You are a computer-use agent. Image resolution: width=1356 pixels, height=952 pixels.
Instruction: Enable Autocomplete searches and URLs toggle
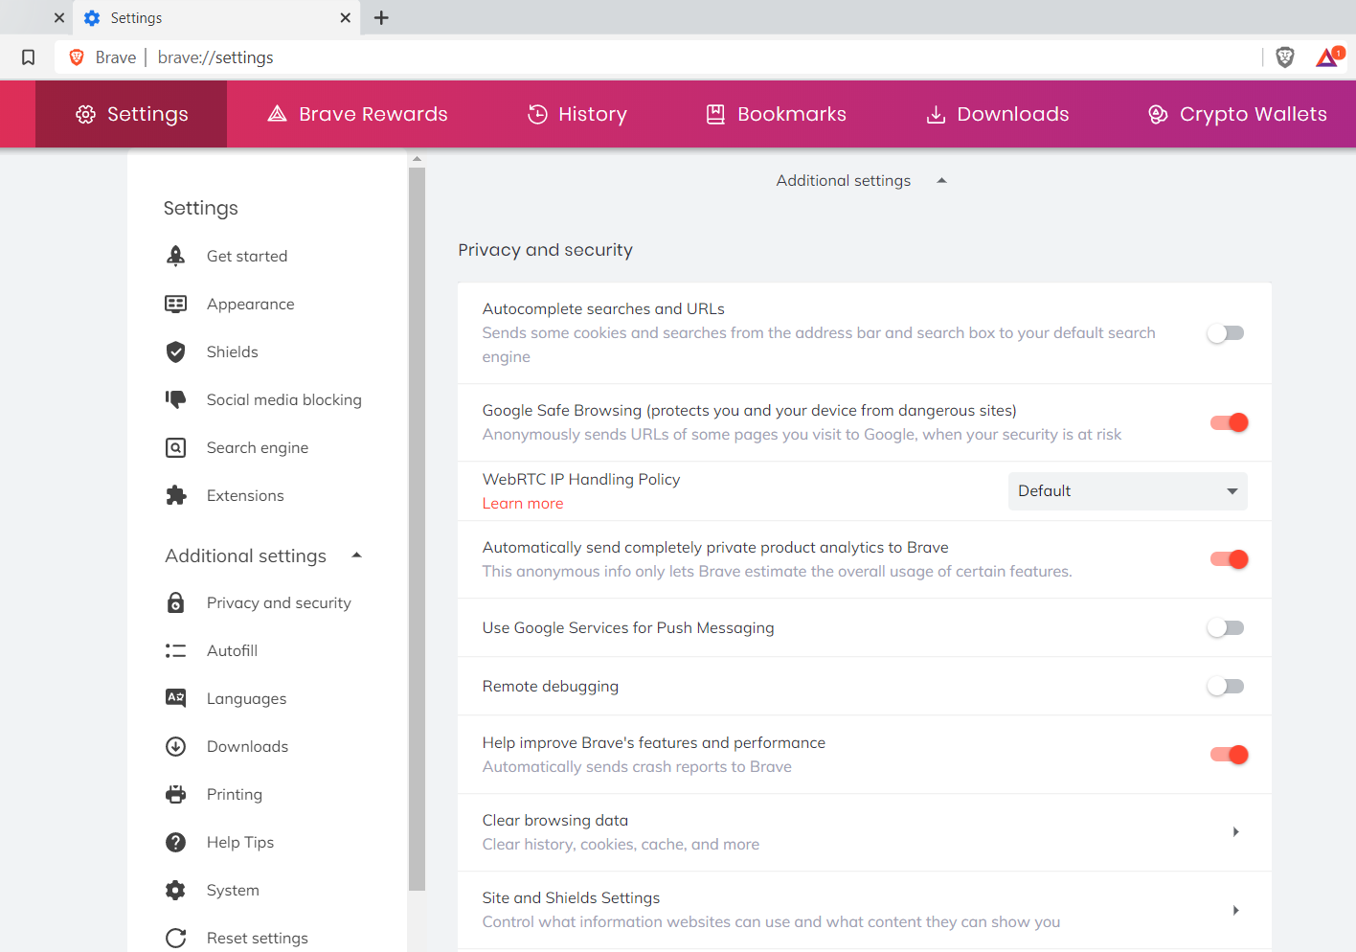(1226, 333)
